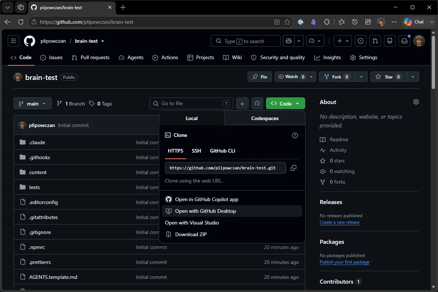Open the repository Settings tab

(364, 57)
